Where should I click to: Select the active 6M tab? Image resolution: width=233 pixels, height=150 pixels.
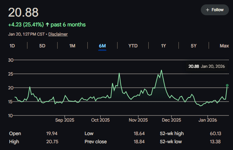[x=102, y=46]
